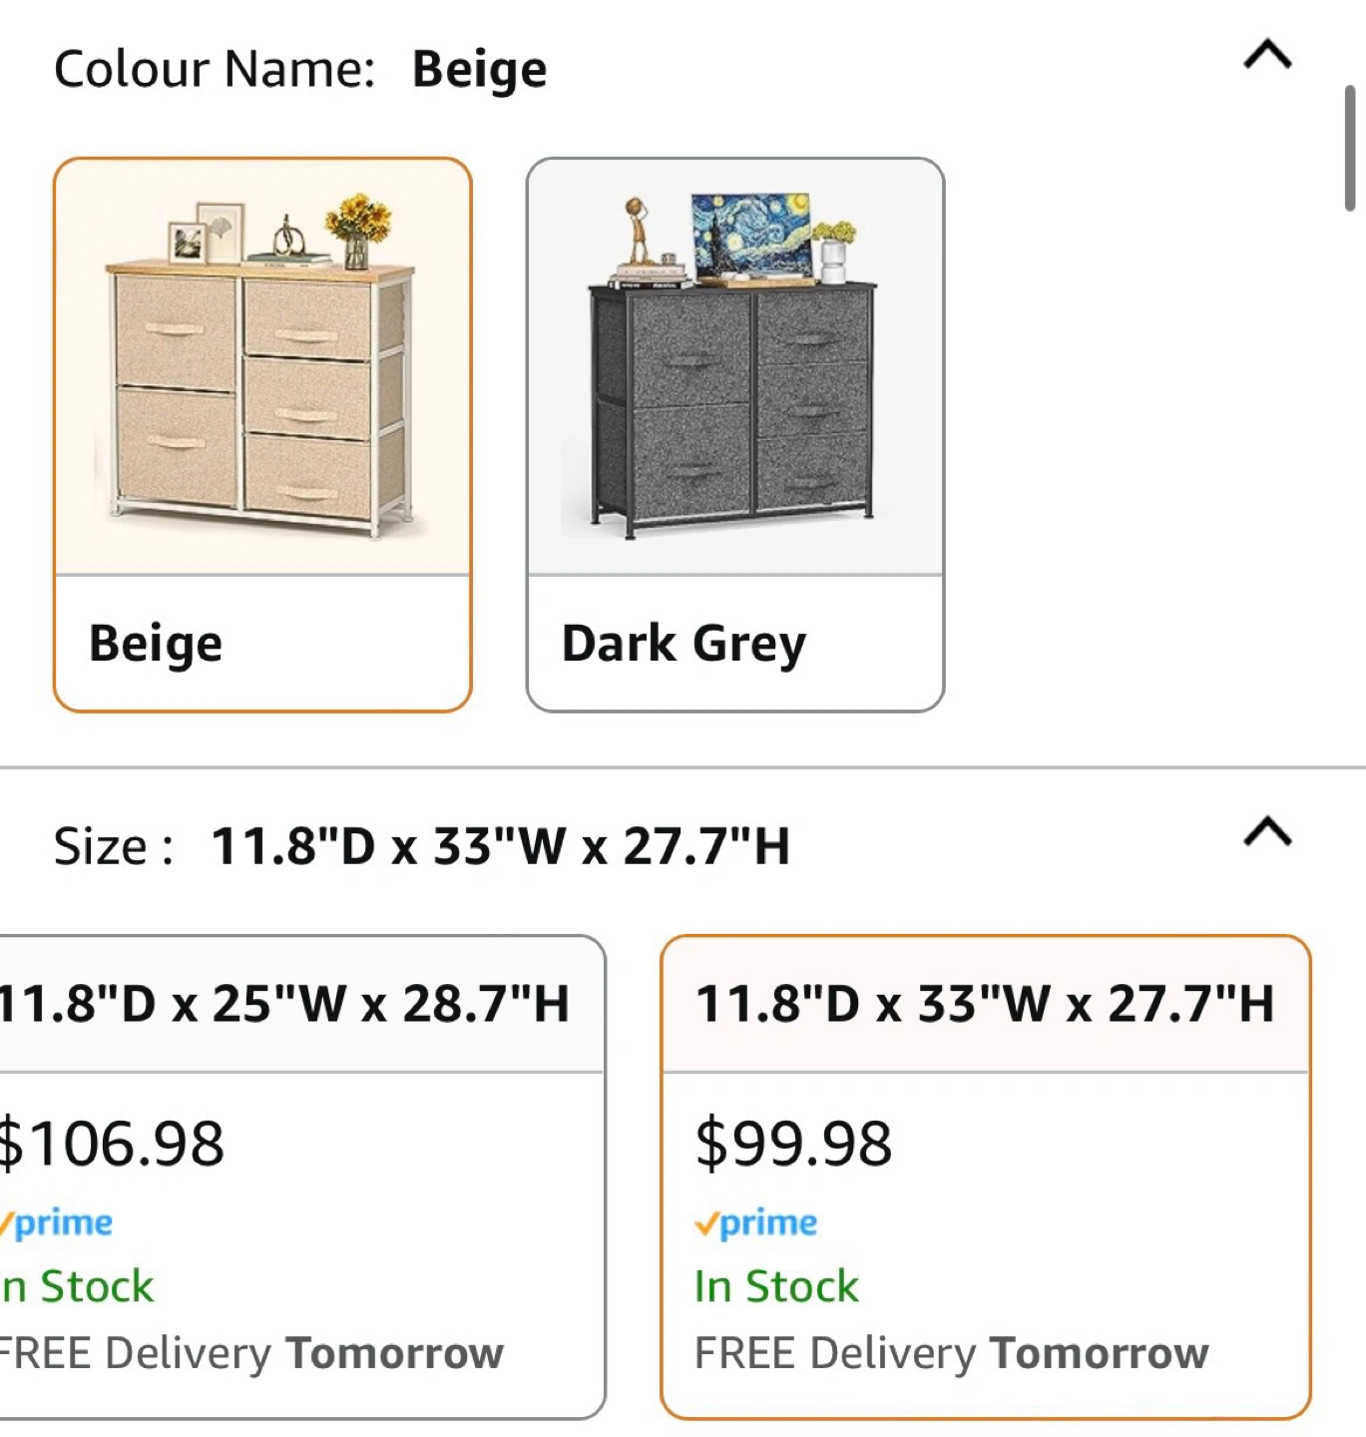Click the $106.98 price
1366x1437 pixels.
111,1144
